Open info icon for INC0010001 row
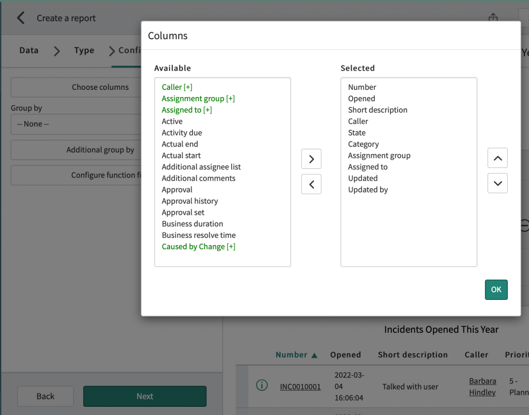Image resolution: width=529 pixels, height=415 pixels. point(262,386)
